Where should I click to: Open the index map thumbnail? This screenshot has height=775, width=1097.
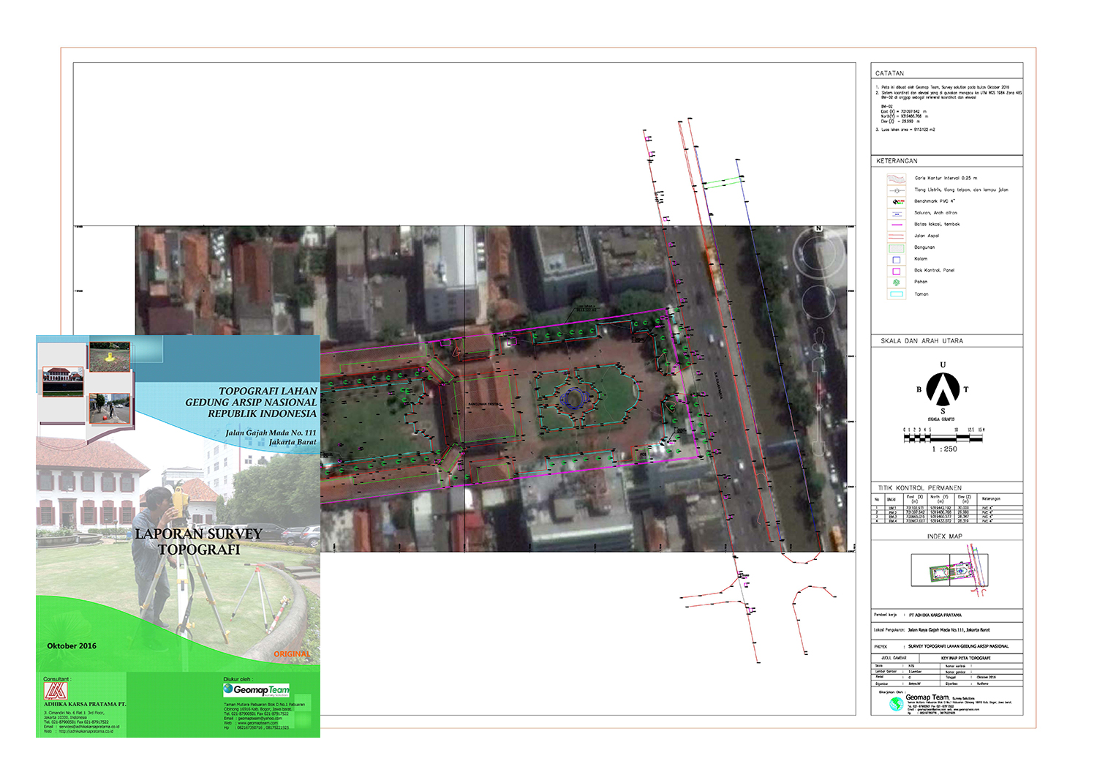tap(949, 570)
